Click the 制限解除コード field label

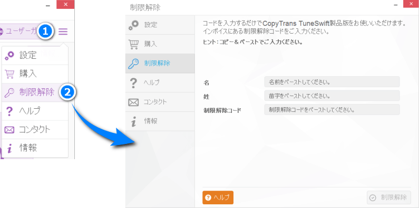coord(222,110)
